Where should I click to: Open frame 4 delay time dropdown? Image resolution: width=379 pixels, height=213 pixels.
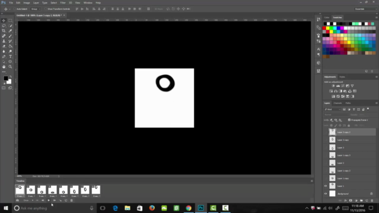(x=53, y=196)
